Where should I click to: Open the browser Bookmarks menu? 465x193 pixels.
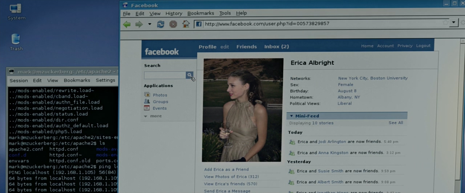click(201, 13)
